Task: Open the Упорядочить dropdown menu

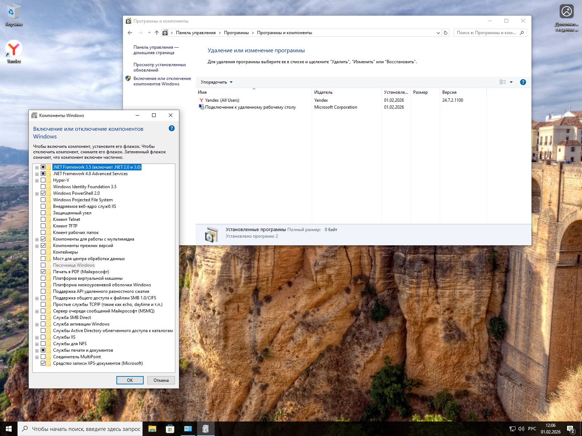Action: [x=216, y=82]
